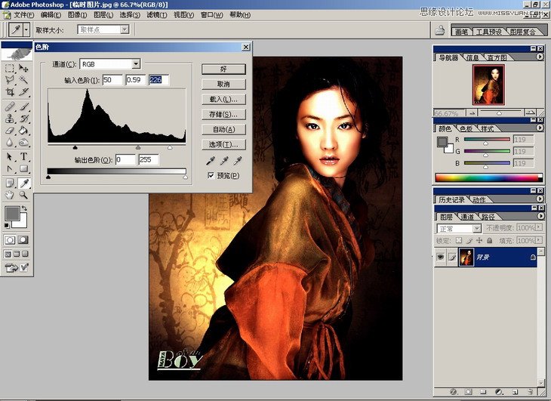This screenshot has height=401, width=551.
Task: Select the Slice tool
Action: point(23,92)
